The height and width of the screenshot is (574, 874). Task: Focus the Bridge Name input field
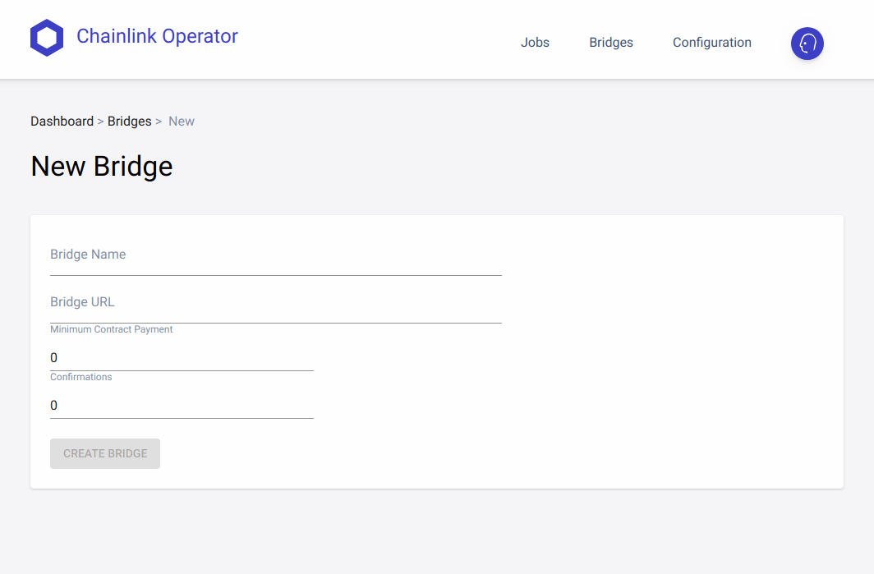[275, 256]
